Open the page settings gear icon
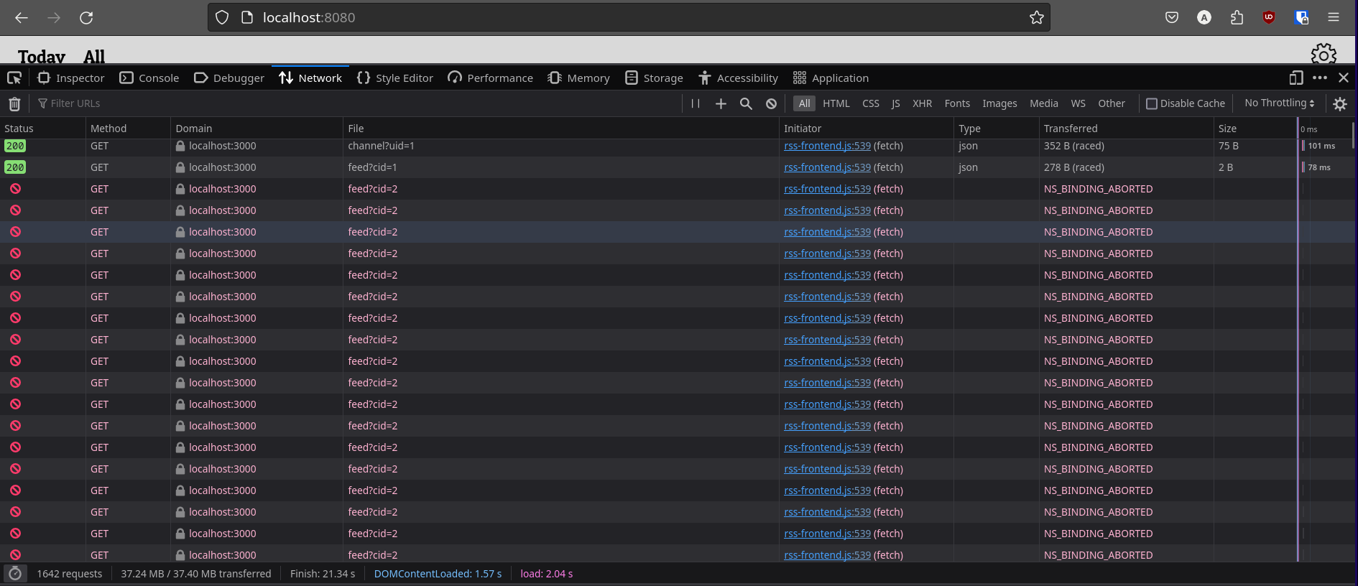The height and width of the screenshot is (586, 1358). point(1323,55)
